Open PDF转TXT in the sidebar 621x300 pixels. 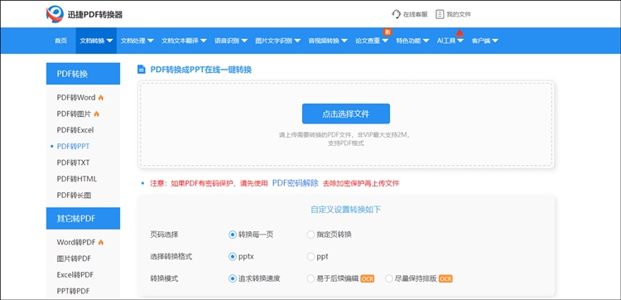[73, 162]
